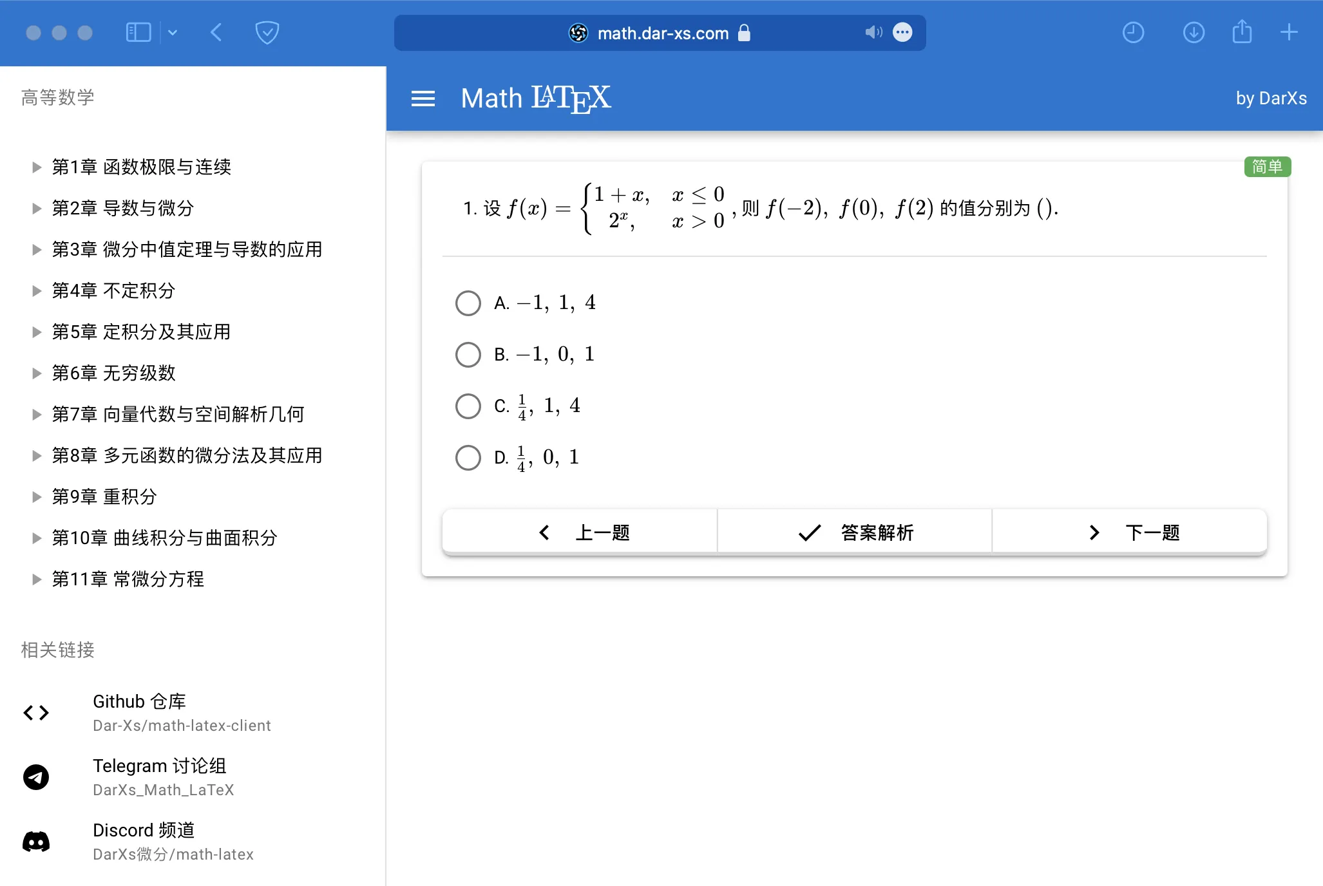1323x886 pixels.
Task: Select answer option B radio button
Action: (x=468, y=355)
